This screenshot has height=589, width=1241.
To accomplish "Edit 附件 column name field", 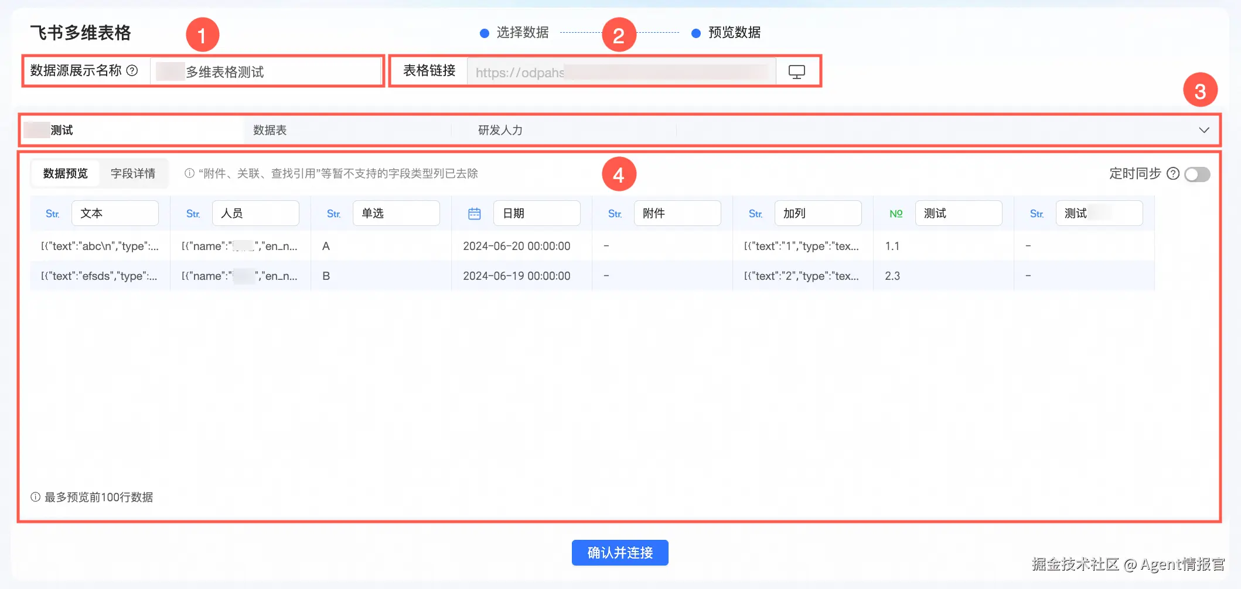I will [x=677, y=213].
